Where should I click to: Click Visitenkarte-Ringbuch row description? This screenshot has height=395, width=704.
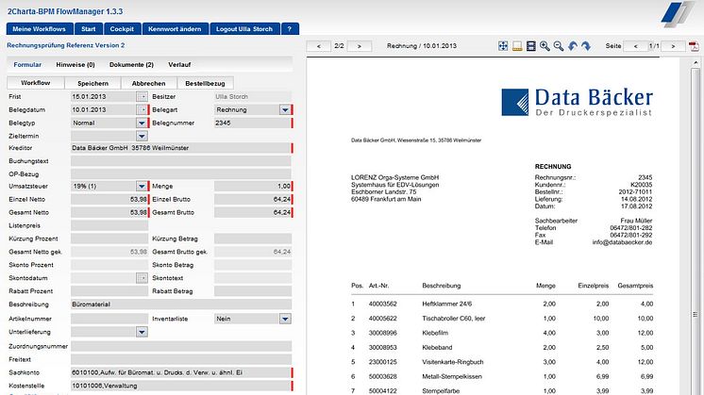pos(453,362)
